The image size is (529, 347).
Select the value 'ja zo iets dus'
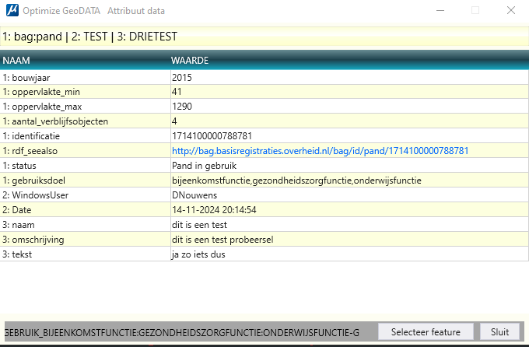[349, 254]
